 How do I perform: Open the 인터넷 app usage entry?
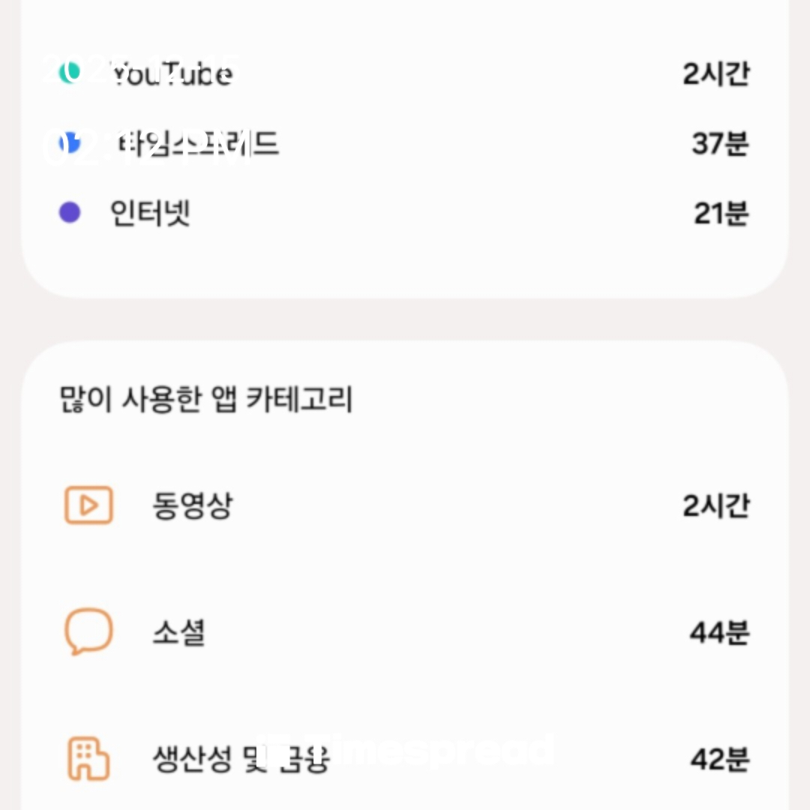tap(150, 214)
